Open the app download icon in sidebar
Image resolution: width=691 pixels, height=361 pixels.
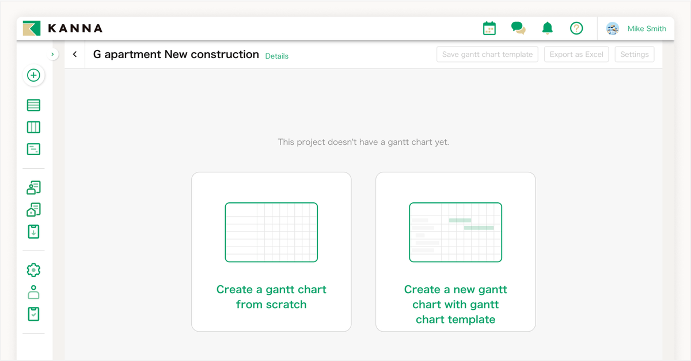point(33,232)
